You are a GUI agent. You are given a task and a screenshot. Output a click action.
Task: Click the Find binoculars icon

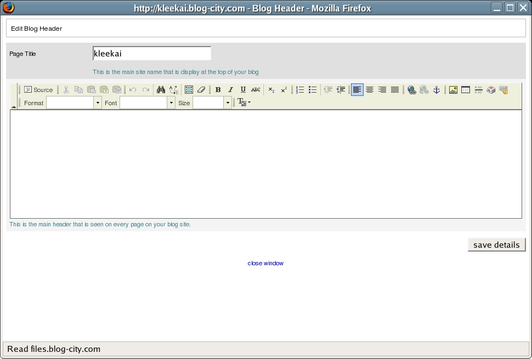coord(161,90)
